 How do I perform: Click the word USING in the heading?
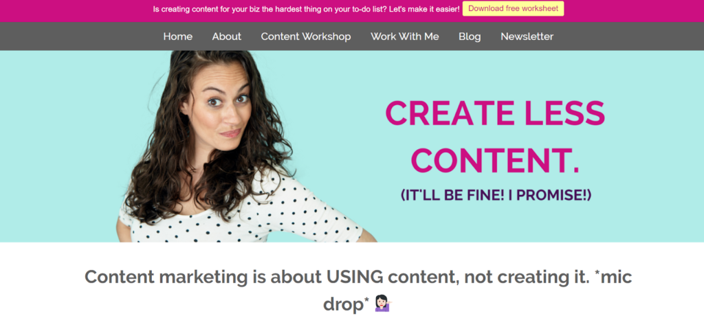pyautogui.click(x=355, y=277)
